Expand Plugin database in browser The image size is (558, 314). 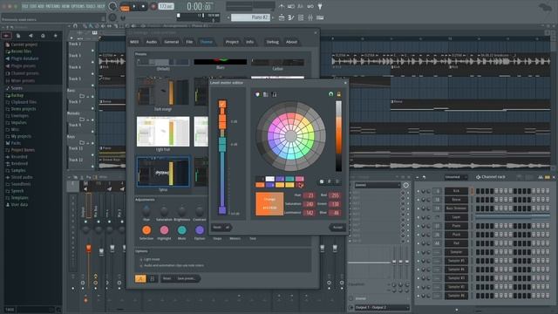(x=24, y=58)
